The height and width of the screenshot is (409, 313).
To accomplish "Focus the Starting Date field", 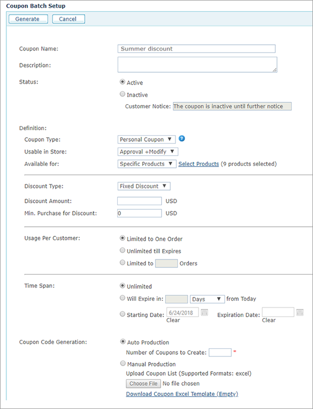I will pyautogui.click(x=182, y=312).
